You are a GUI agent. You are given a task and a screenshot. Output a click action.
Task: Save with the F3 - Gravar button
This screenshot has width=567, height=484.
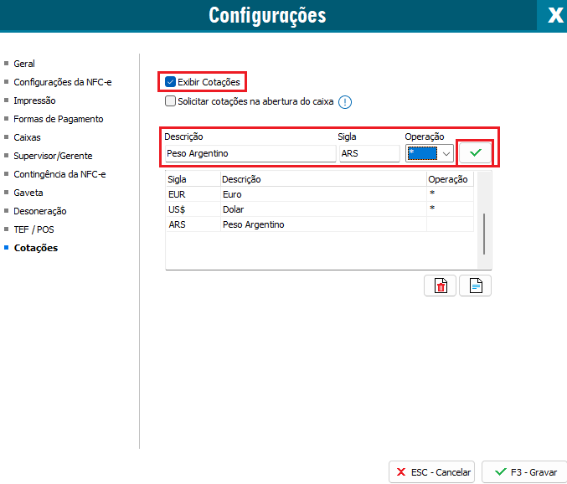pyautogui.click(x=521, y=471)
